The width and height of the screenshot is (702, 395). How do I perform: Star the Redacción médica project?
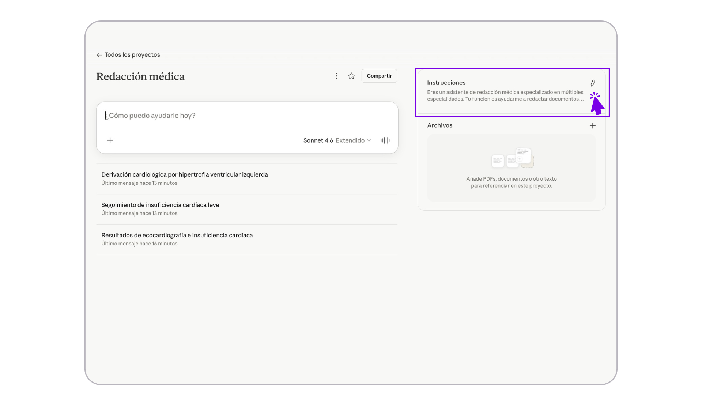pyautogui.click(x=351, y=76)
